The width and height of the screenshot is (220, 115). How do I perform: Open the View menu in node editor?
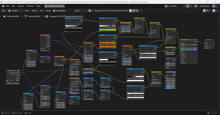coord(27,10)
